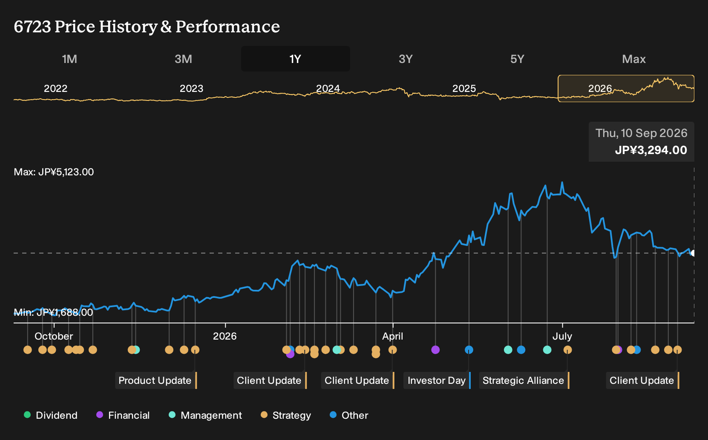Jump to 2025 in overview chart
The width and height of the screenshot is (708, 440).
[464, 89]
